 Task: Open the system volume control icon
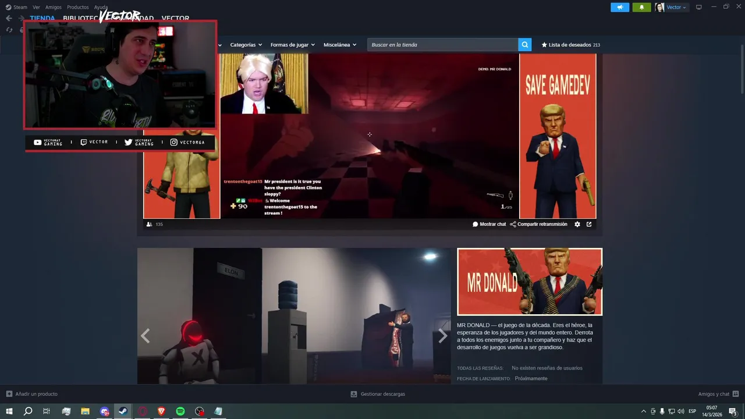(x=680, y=411)
